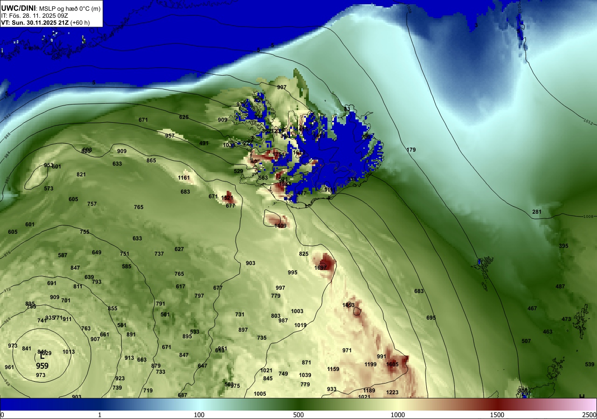This screenshot has height=419, width=597.
Task: Click the 1003 value on the map
Action: [297, 311]
